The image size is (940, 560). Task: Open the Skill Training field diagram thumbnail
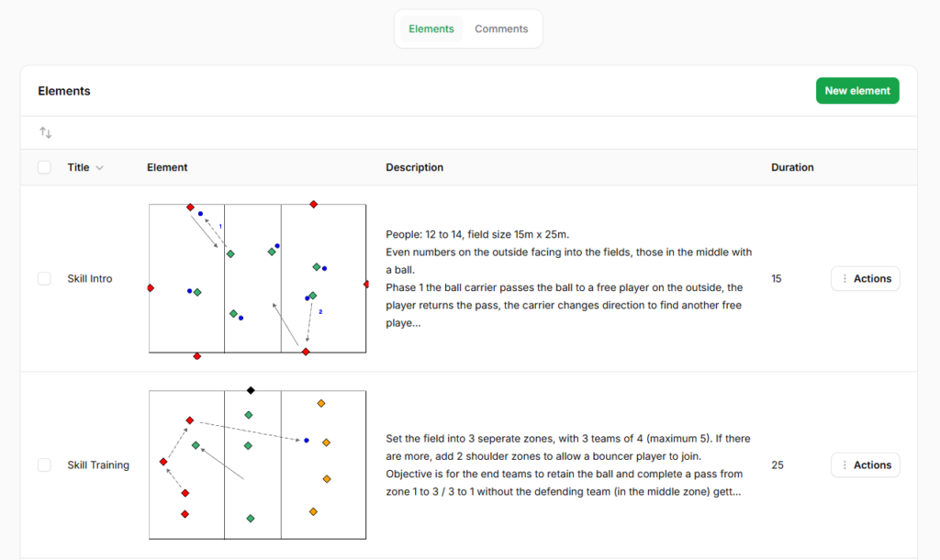[258, 465]
